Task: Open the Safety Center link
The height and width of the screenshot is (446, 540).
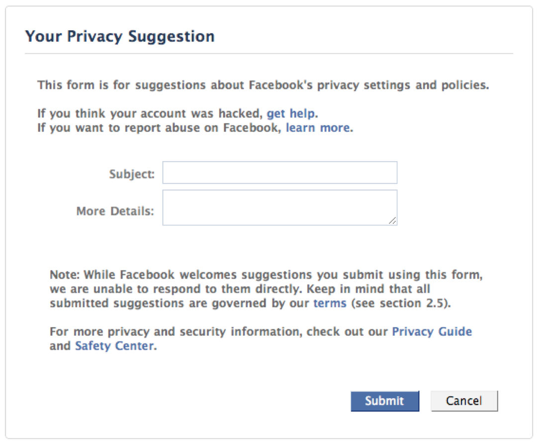Action: point(114,346)
